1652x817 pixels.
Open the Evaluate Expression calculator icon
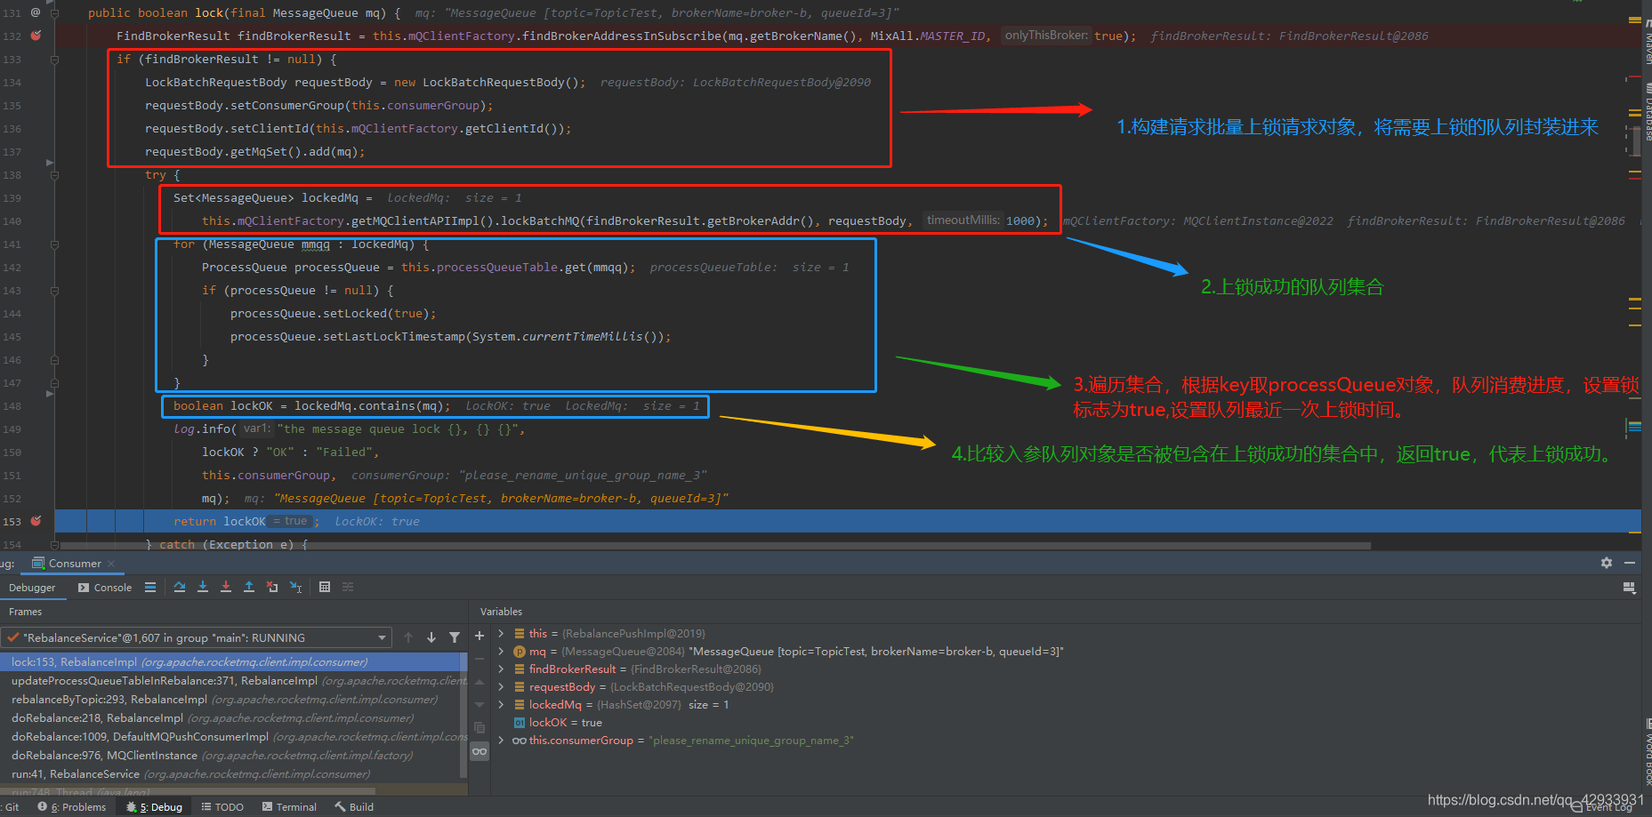tap(325, 587)
